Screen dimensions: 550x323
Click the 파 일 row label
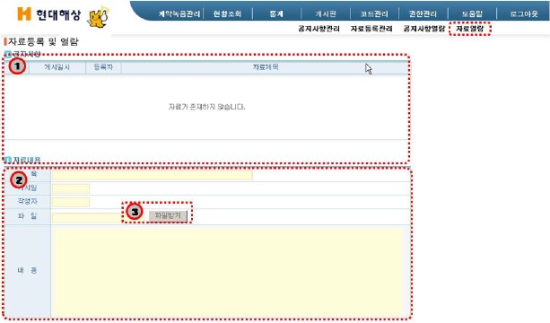(27, 215)
